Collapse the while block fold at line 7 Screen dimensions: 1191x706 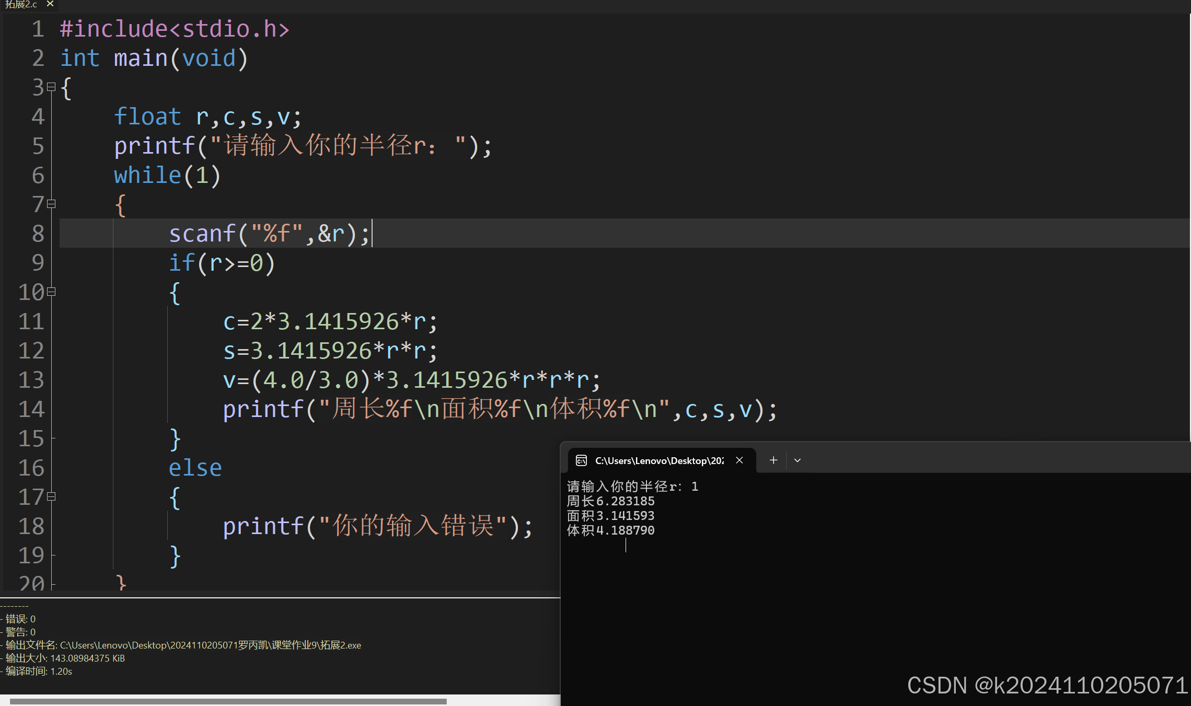[51, 204]
